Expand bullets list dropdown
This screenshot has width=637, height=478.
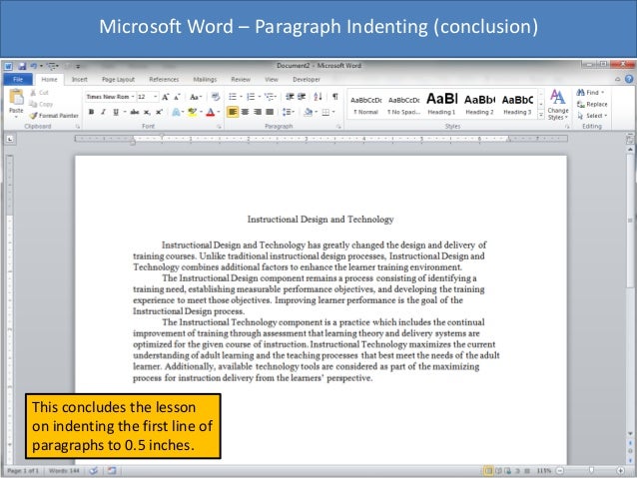pos(241,97)
